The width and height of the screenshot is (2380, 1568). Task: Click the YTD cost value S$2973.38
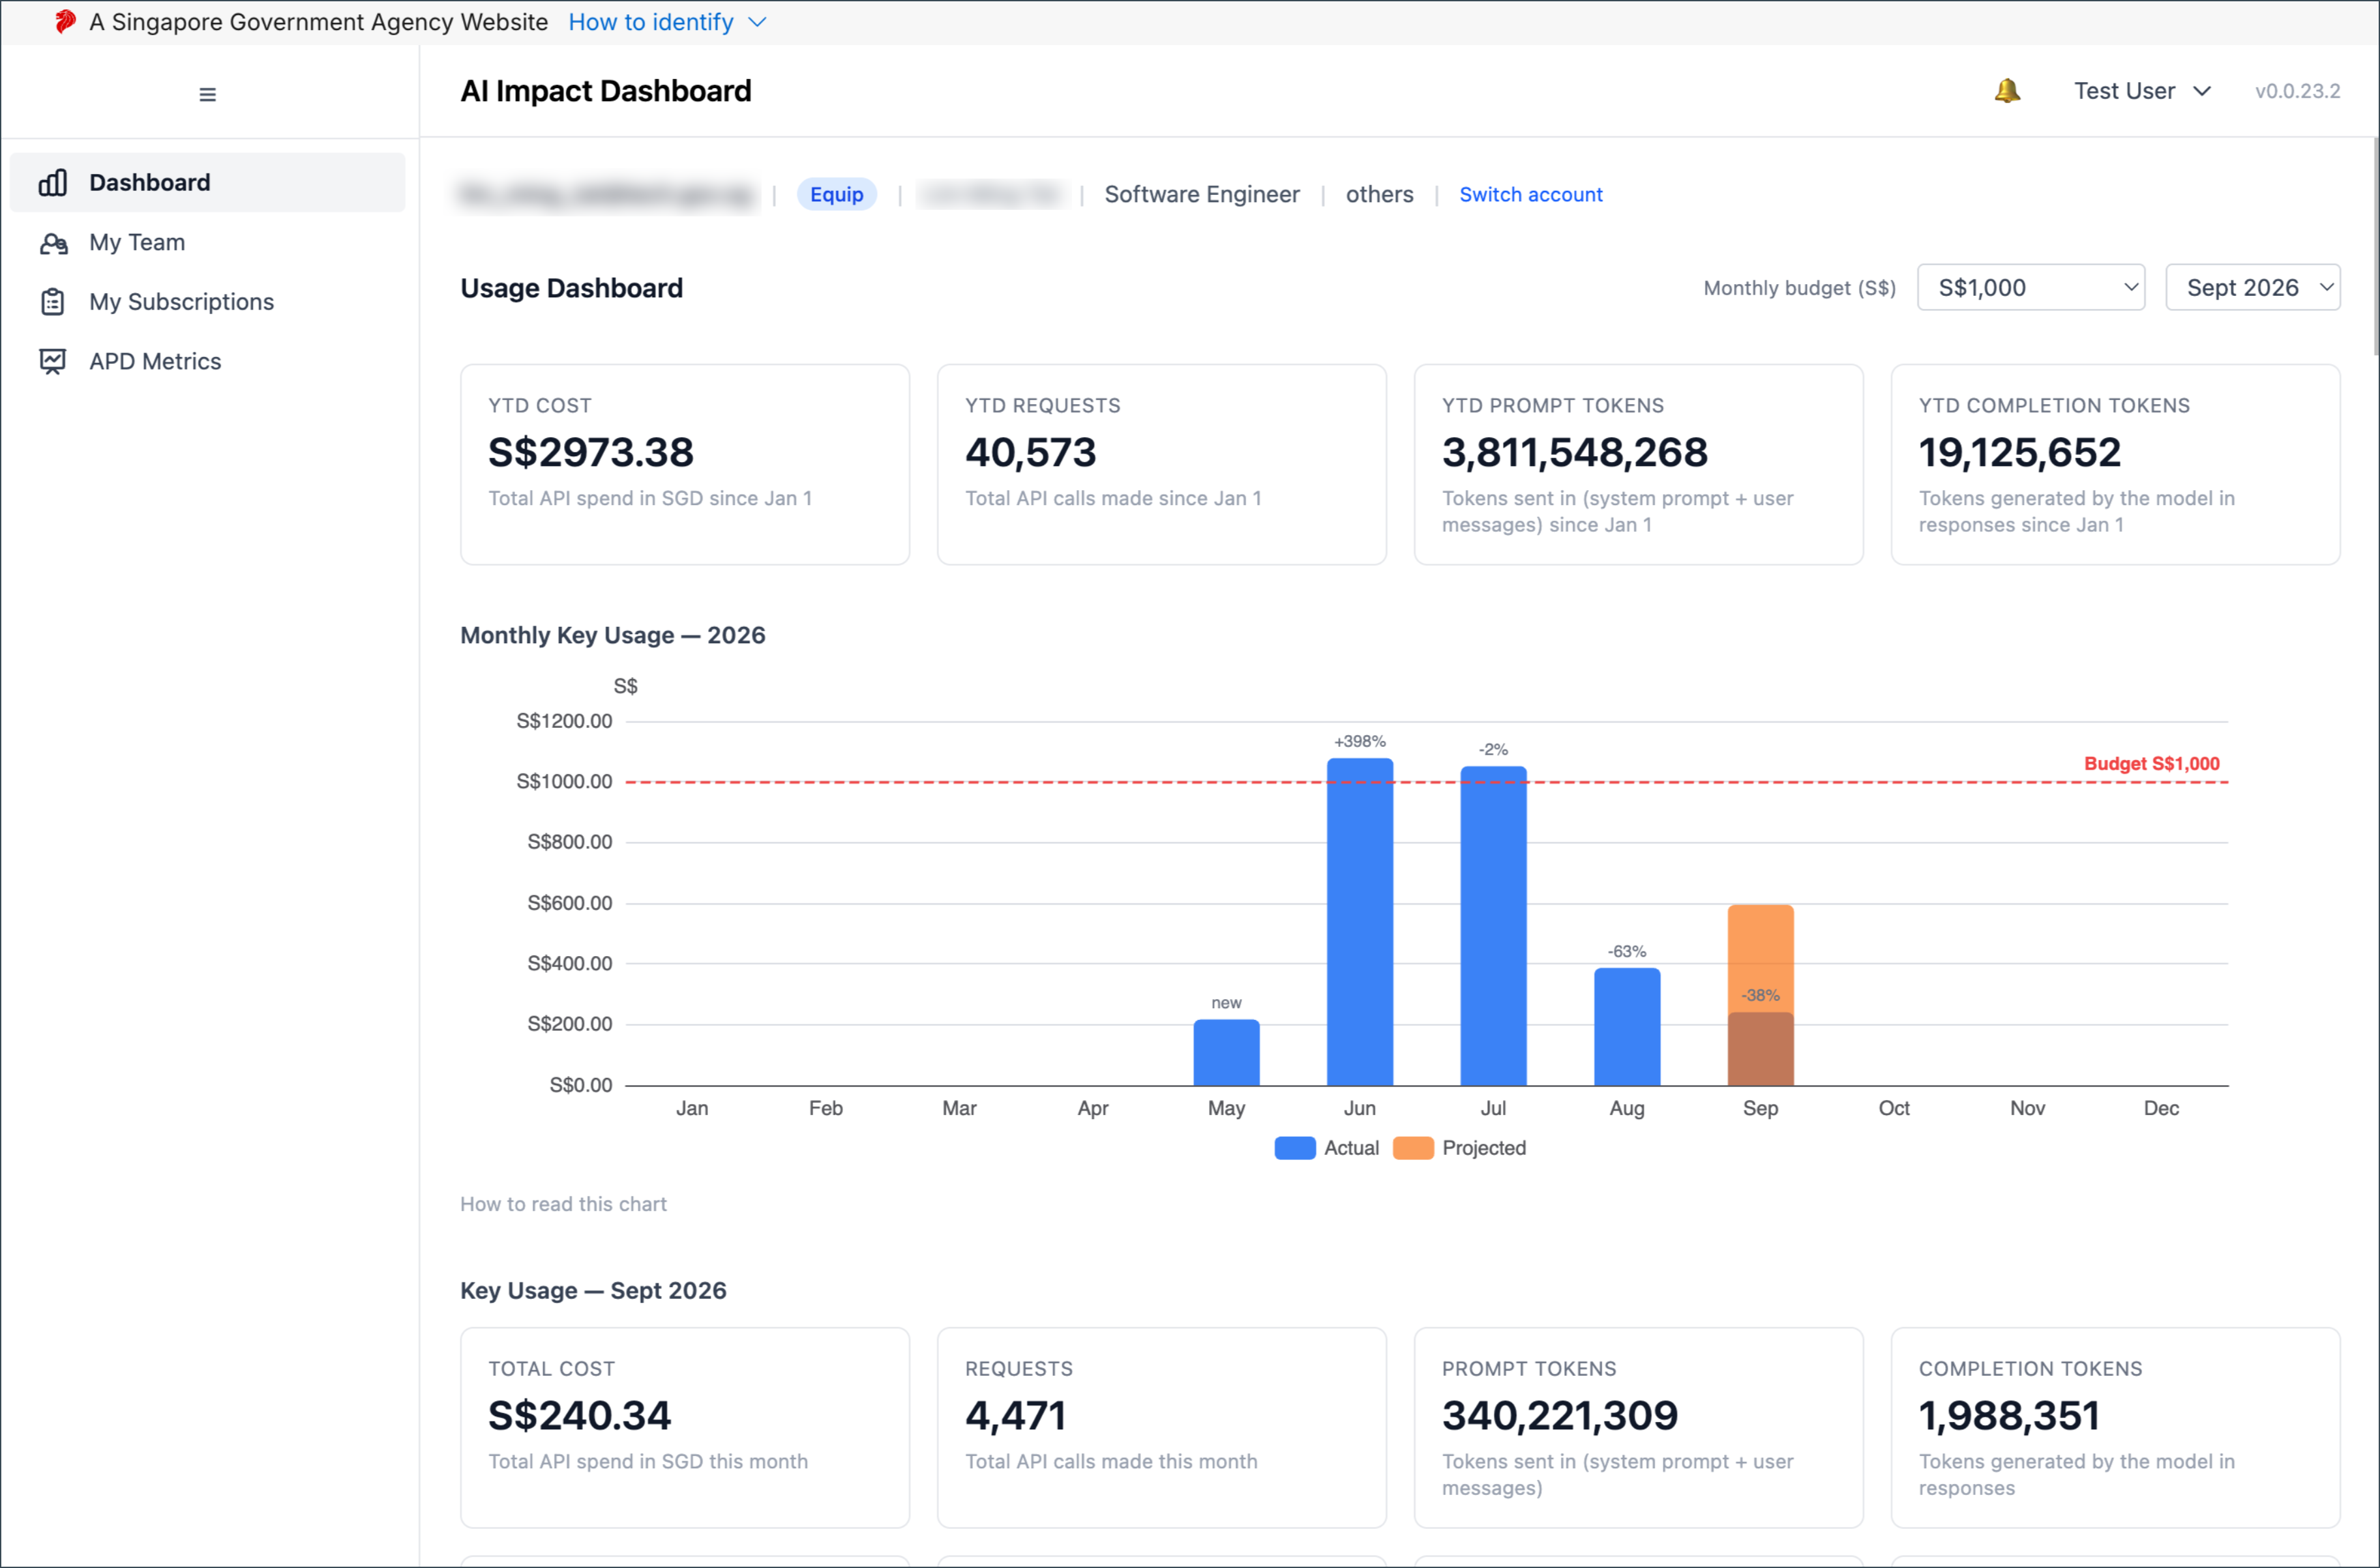(590, 452)
